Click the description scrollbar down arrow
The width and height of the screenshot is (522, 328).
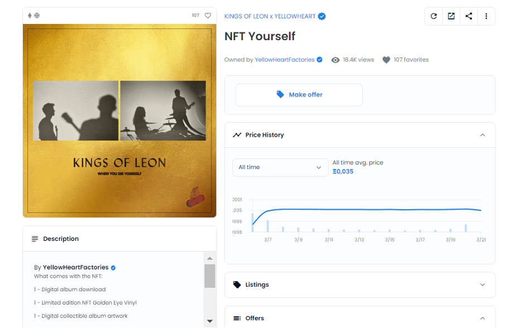click(x=210, y=321)
